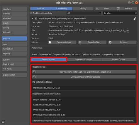Click the Documentation help icon
Screen dimensions: 139x125
click(x=50, y=42)
